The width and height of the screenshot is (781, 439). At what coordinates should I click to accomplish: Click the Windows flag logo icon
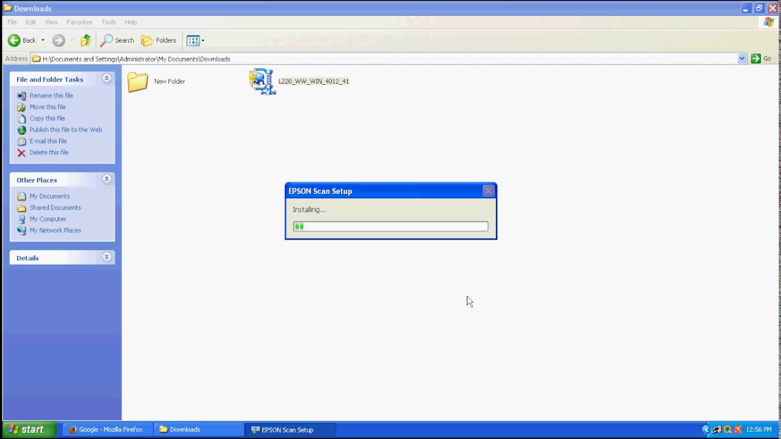click(769, 22)
